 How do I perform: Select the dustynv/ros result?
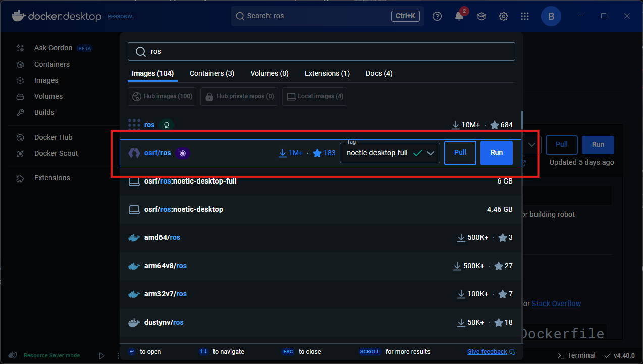(x=320, y=323)
